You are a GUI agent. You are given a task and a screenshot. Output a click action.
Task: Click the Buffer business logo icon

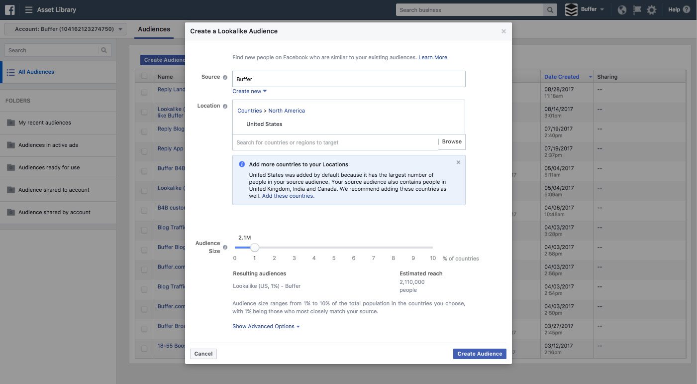point(572,10)
